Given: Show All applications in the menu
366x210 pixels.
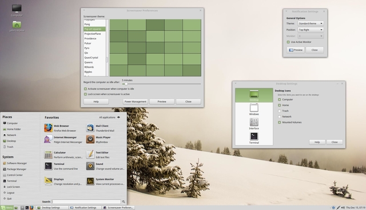Looking at the screenshot, I should [109, 118].
